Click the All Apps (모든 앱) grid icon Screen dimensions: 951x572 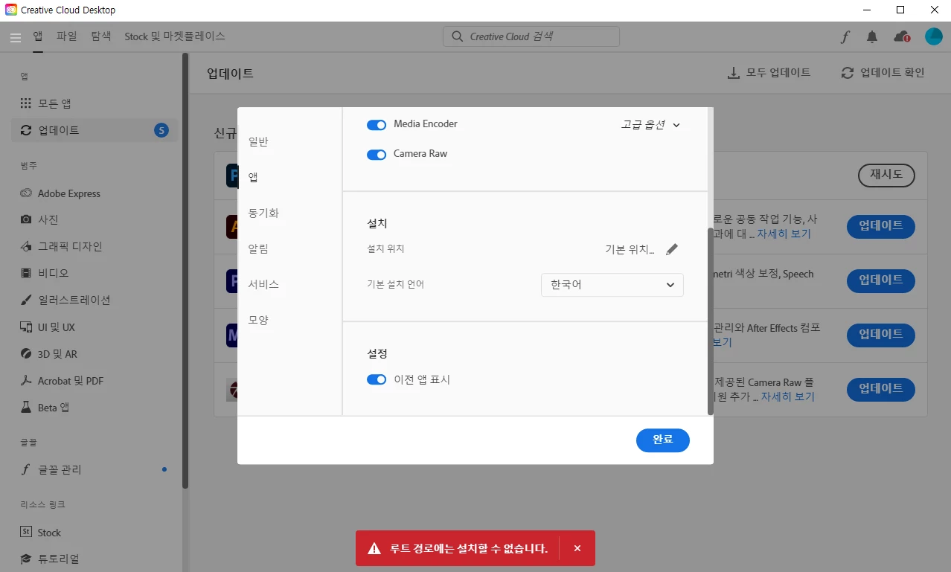[x=26, y=103]
